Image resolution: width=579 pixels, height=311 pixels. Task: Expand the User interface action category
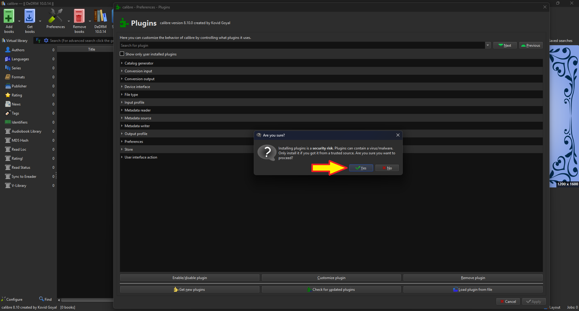pos(122,157)
